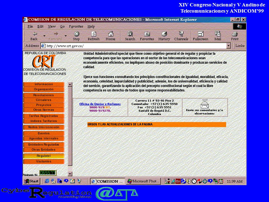Open the Search pane
Image resolution: width=269 pixels, height=202 pixels.
[130, 36]
